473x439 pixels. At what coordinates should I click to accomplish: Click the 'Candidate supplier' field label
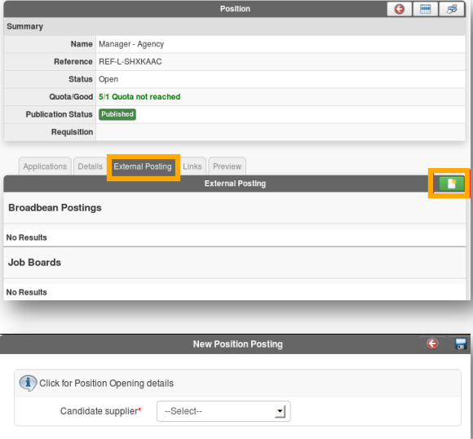(100, 411)
